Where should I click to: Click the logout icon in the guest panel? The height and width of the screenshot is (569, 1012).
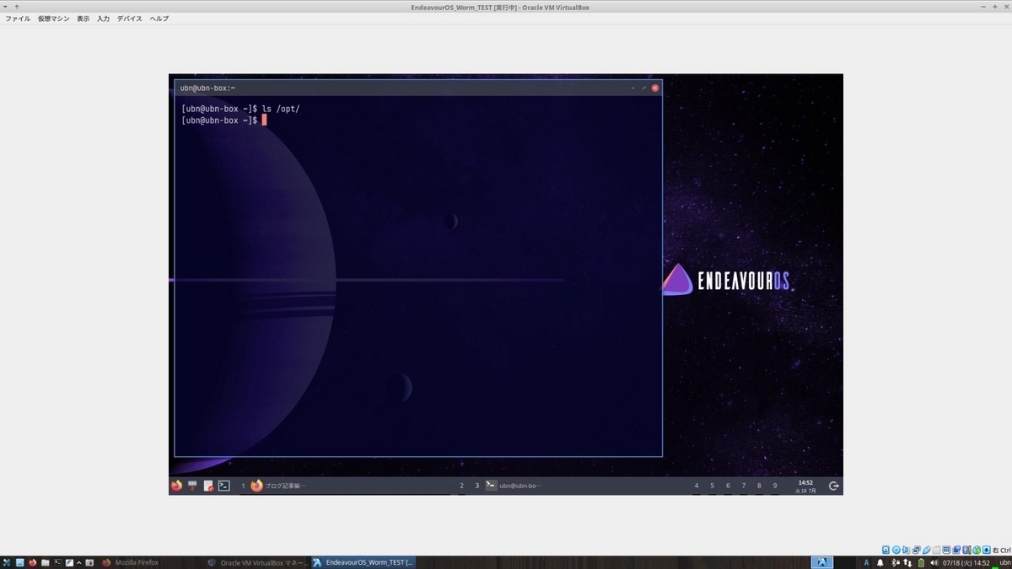pos(834,486)
